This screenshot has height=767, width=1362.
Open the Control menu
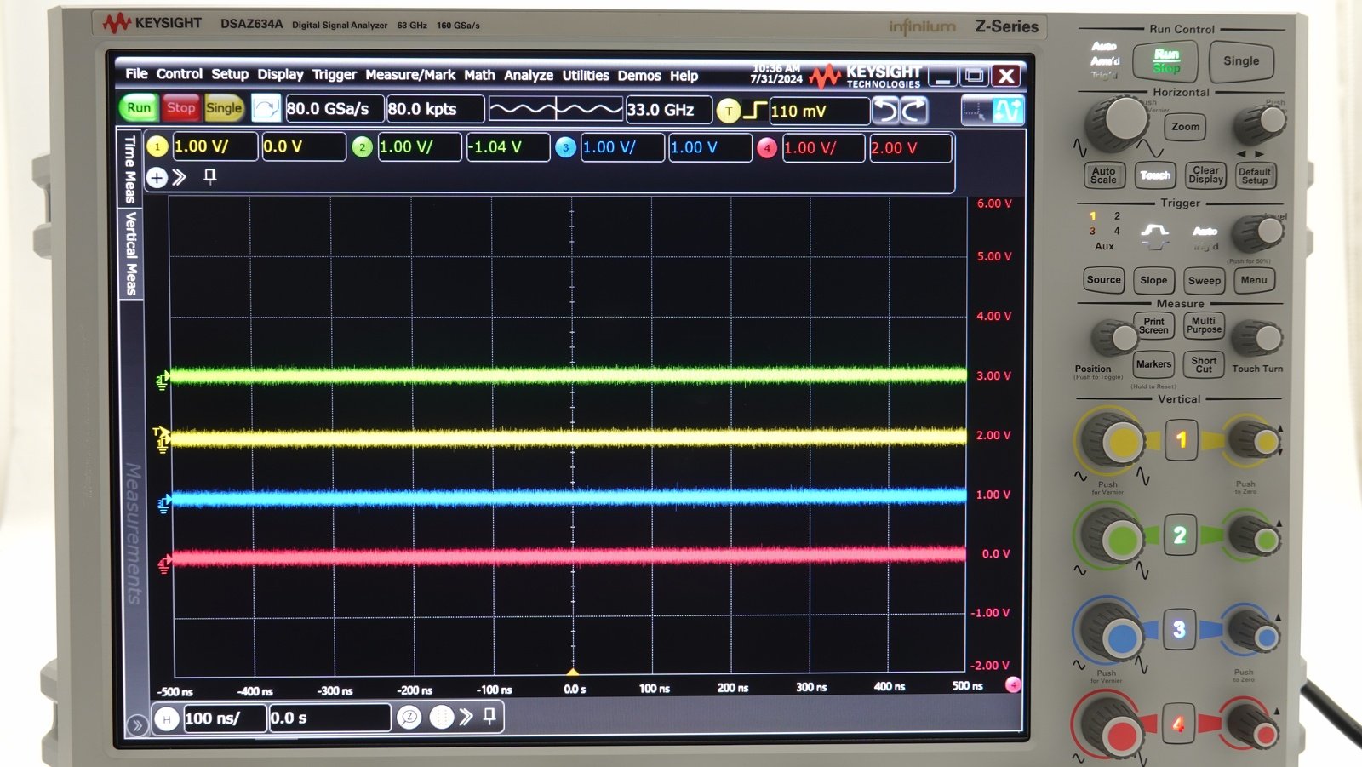point(180,74)
